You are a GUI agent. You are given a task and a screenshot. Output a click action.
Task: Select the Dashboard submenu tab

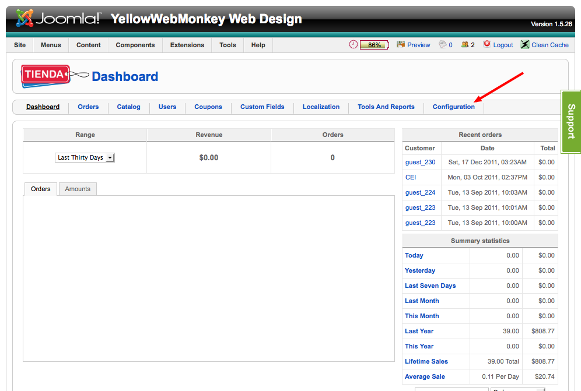43,107
